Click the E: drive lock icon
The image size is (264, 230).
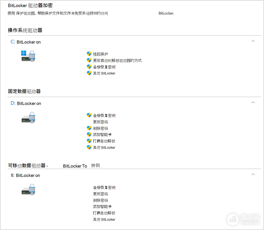pyautogui.click(x=28, y=189)
